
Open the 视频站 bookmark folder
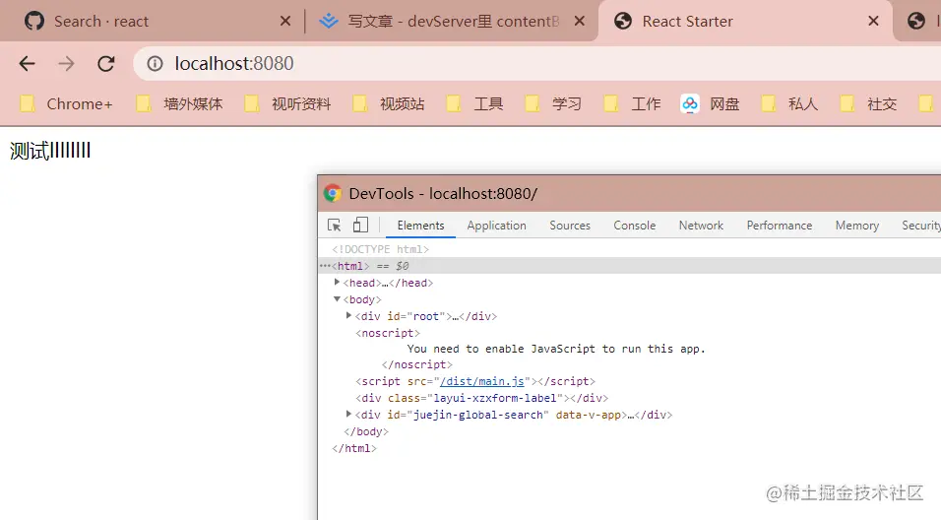389,103
